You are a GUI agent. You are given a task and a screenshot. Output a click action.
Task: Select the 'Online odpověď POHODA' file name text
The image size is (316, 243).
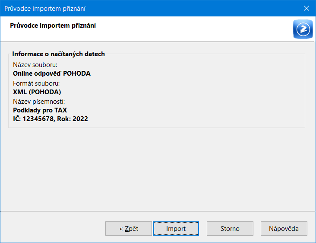point(52,74)
